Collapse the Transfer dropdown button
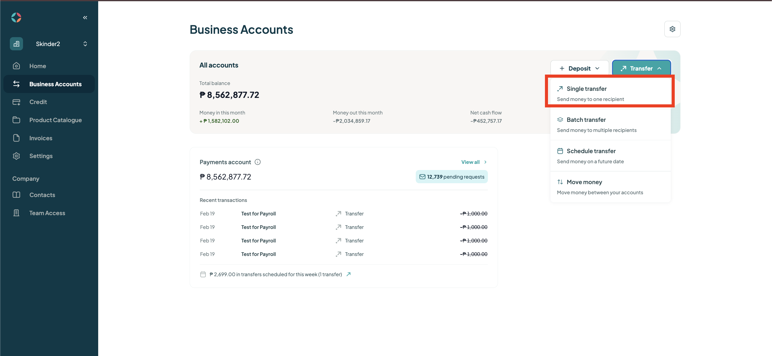 click(641, 68)
